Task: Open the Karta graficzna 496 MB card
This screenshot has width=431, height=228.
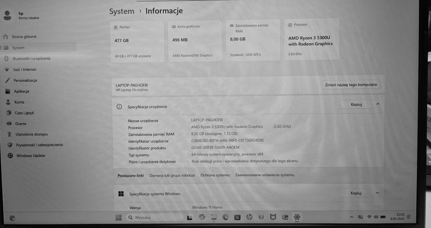Action: tap(195, 41)
